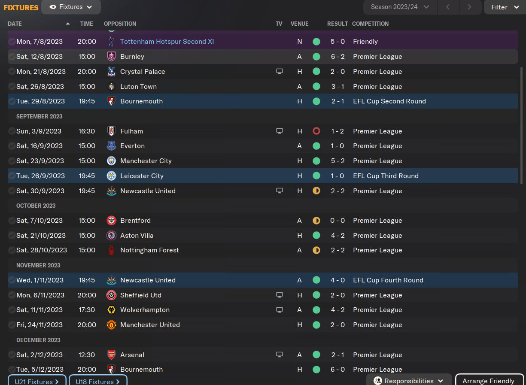The height and width of the screenshot is (385, 526).
Task: Sort fixtures by the Date column header
Action: 15,24
